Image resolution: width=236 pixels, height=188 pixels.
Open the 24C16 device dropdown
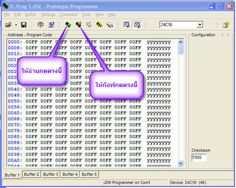(200, 25)
